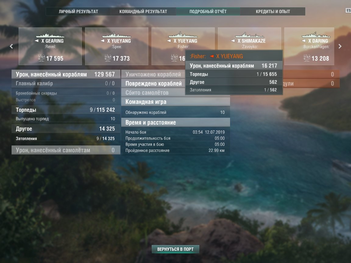Click the right carousel arrow of ship cards
Screen dimensions: 351x263
340,46
